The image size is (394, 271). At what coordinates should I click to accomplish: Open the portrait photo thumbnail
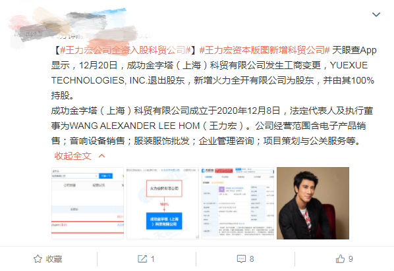[x=313, y=203]
